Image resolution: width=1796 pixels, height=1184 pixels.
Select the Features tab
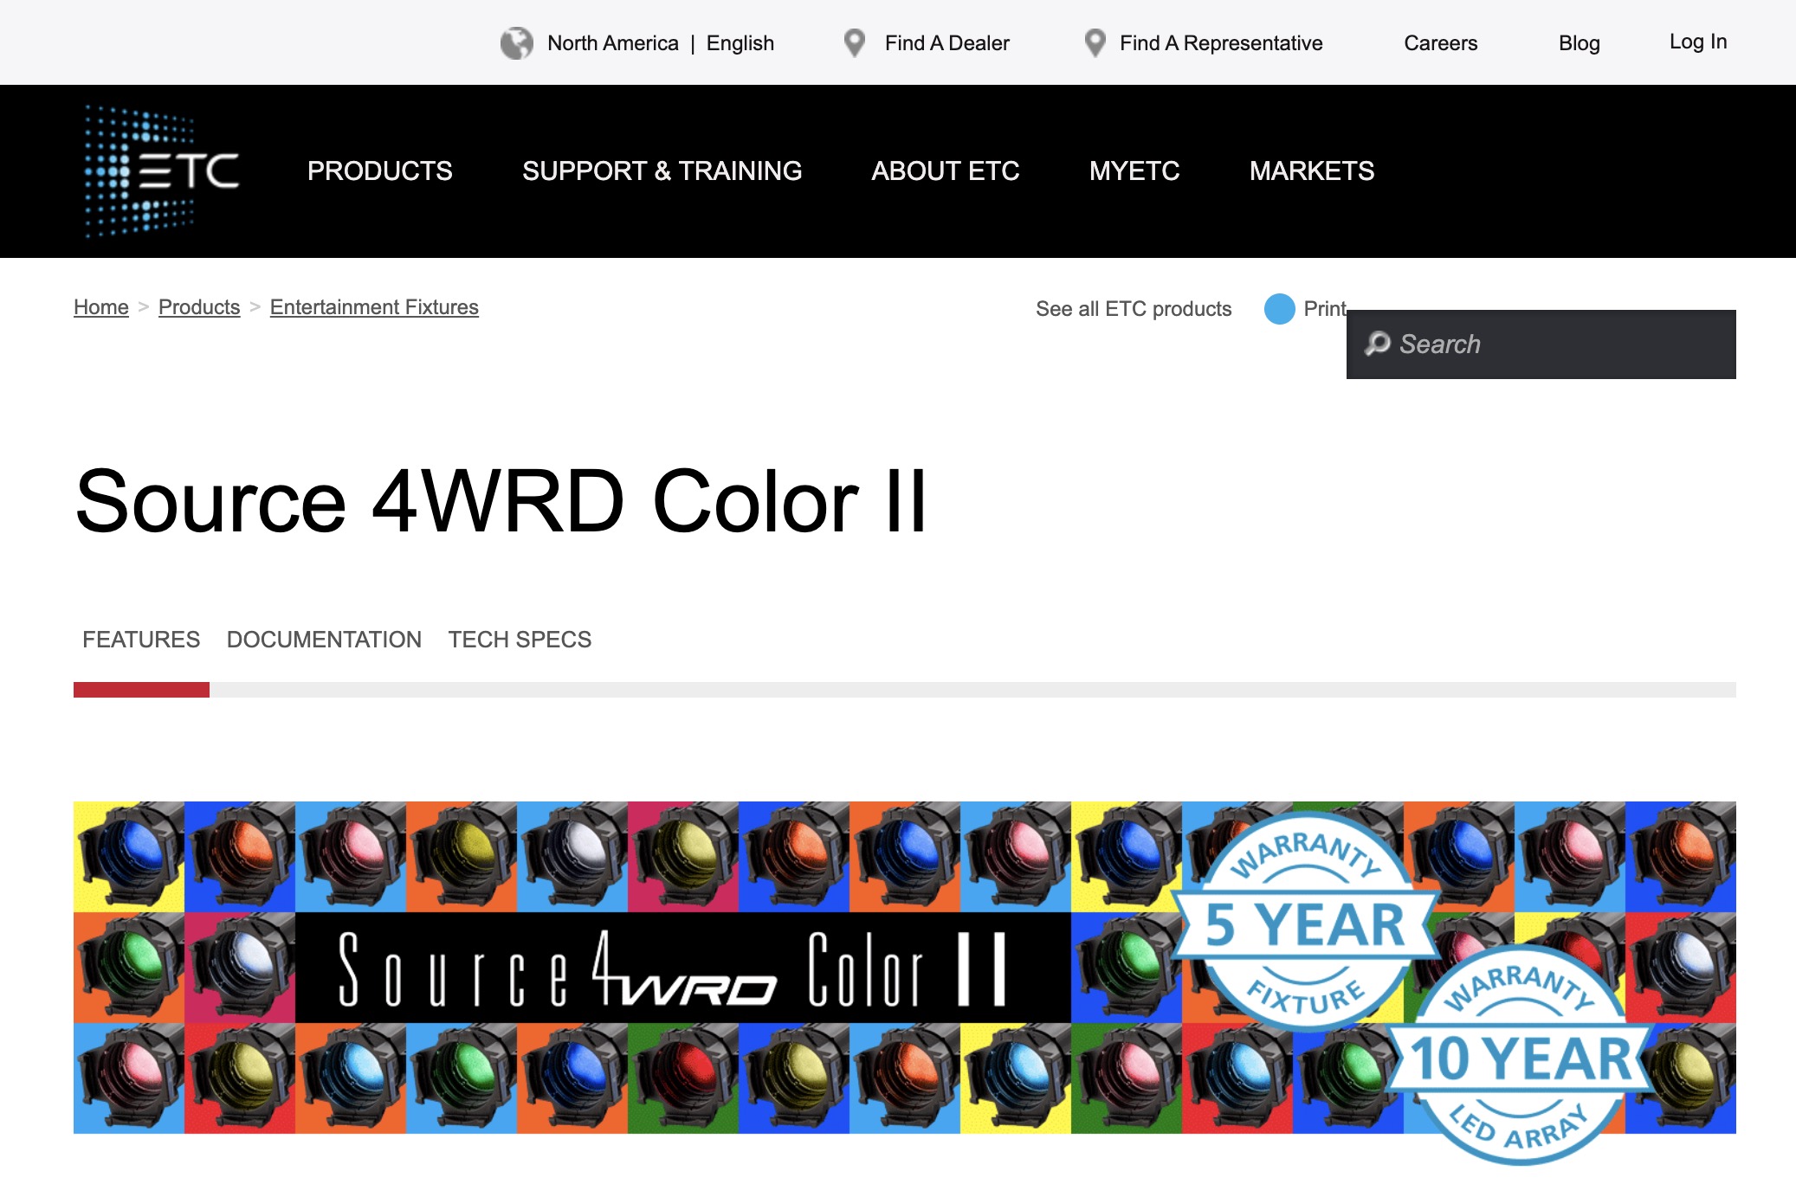pos(141,640)
